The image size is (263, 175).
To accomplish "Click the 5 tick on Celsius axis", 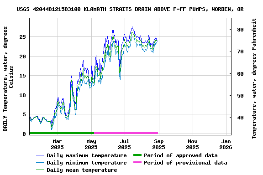I will [24, 114].
